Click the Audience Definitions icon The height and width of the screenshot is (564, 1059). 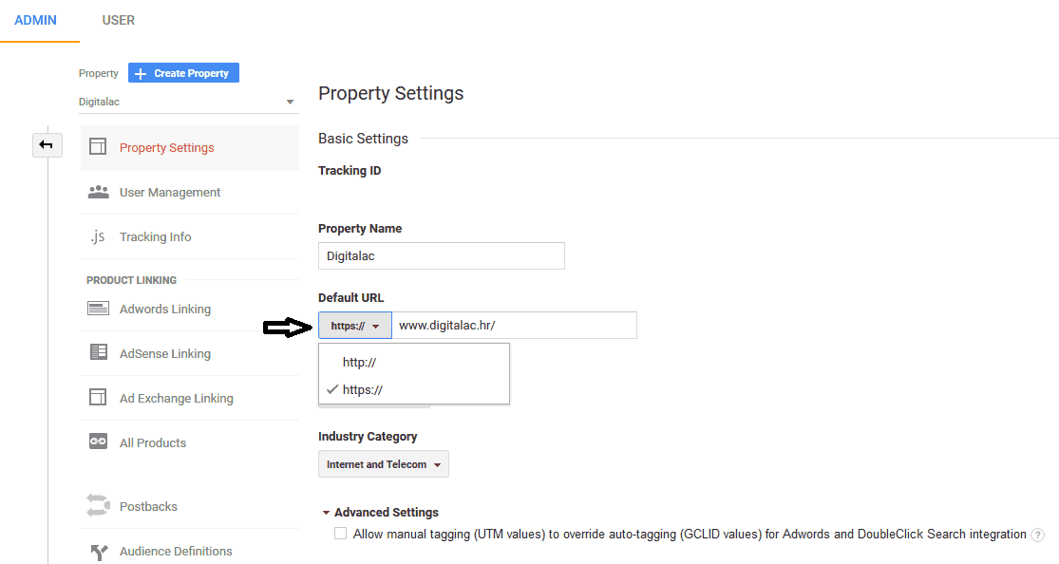[x=98, y=551]
